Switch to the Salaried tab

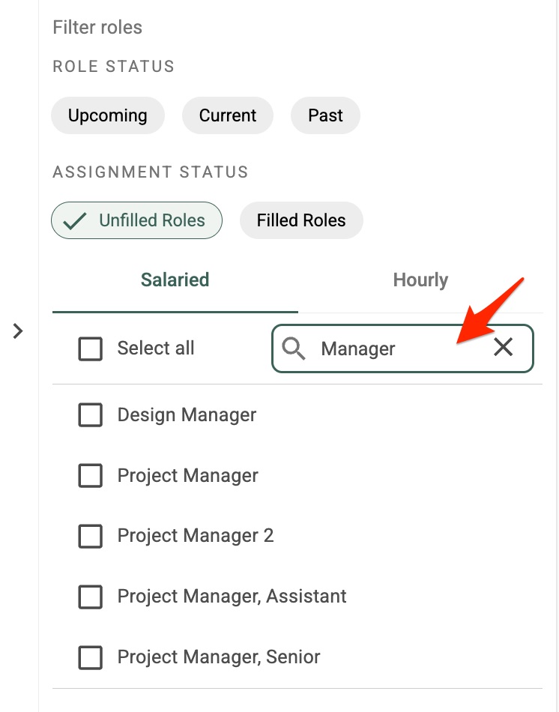click(175, 280)
